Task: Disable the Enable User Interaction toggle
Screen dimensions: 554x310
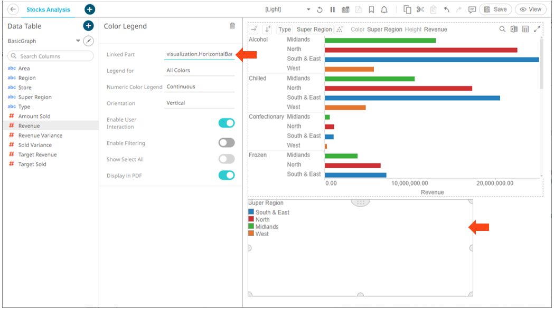Action: tap(227, 123)
